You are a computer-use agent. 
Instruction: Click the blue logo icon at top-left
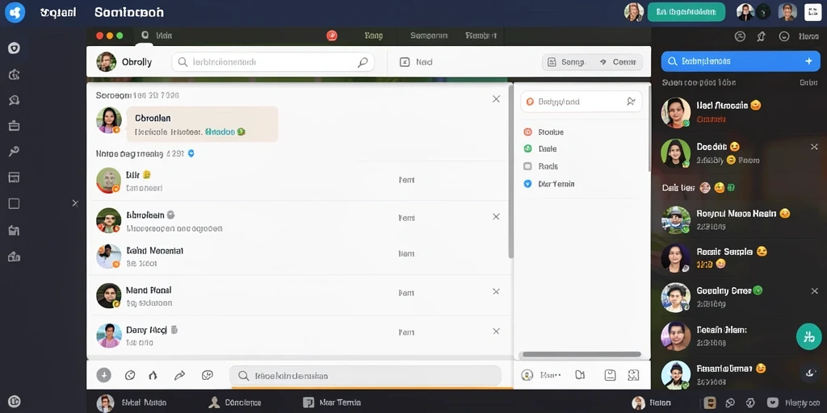coord(15,12)
